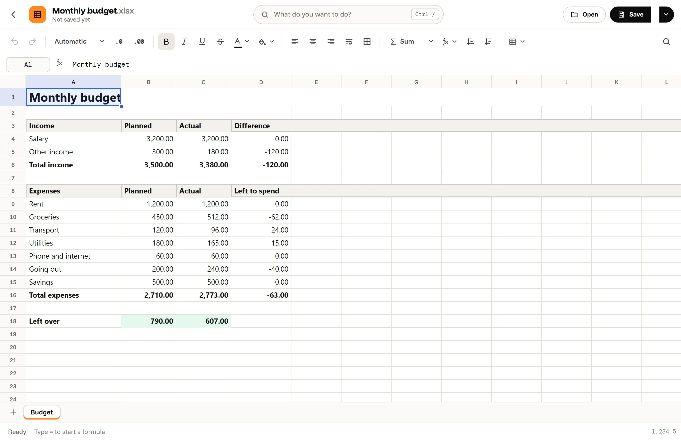Toggle italic formatting
Image resolution: width=681 pixels, height=441 pixels.
(184, 42)
